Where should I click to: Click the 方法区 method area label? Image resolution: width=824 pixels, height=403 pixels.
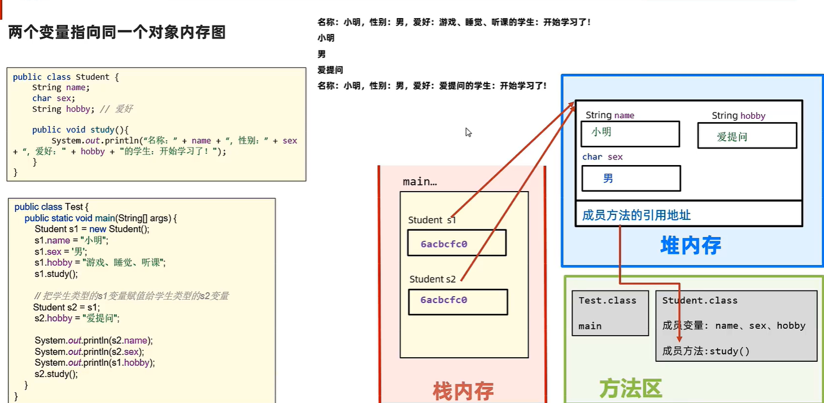(x=630, y=389)
